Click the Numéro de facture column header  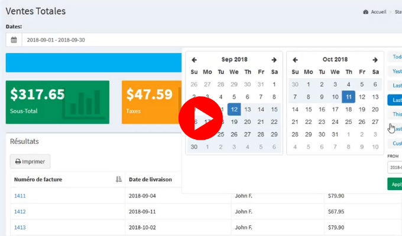(38, 179)
